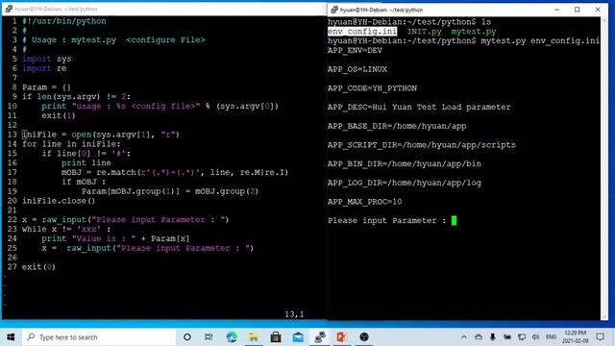
Task: Maximize the right terminal window
Action: click(577, 10)
